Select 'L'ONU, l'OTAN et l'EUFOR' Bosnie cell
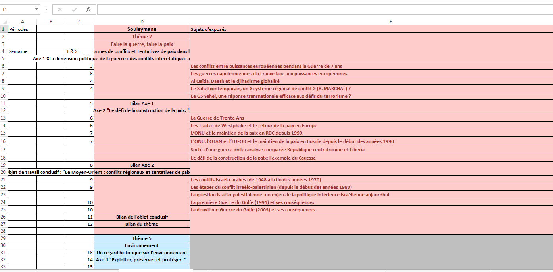 tap(371, 141)
